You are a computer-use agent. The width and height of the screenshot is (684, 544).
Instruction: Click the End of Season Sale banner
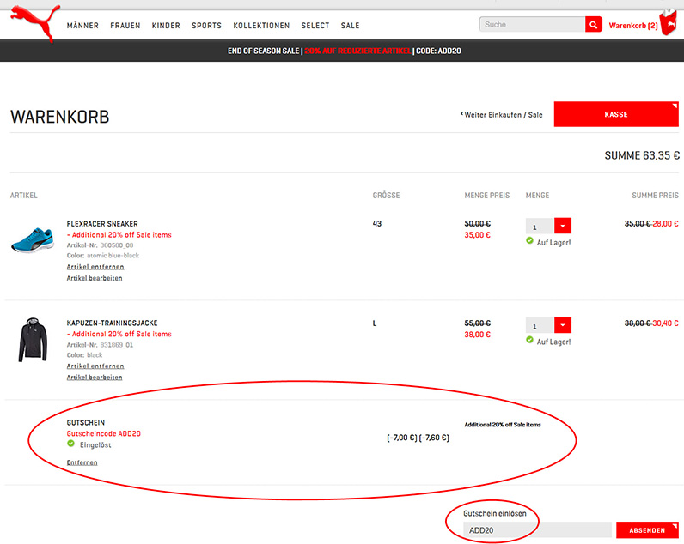coord(345,51)
